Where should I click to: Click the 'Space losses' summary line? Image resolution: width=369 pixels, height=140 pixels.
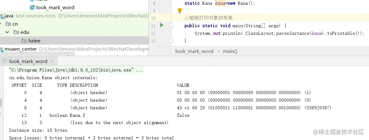click(91, 138)
